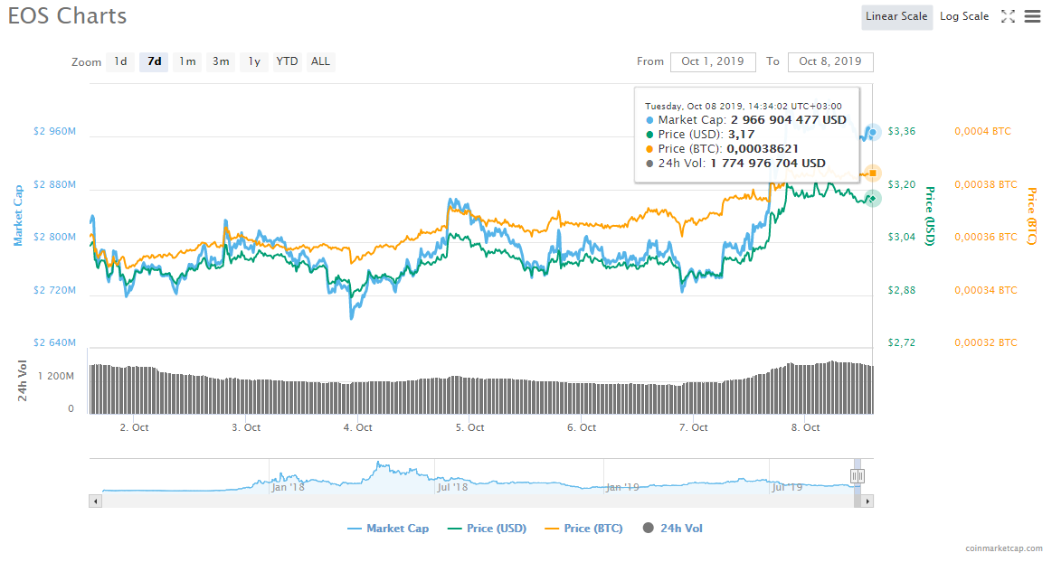Click the $3,36 price axis label

902,131
